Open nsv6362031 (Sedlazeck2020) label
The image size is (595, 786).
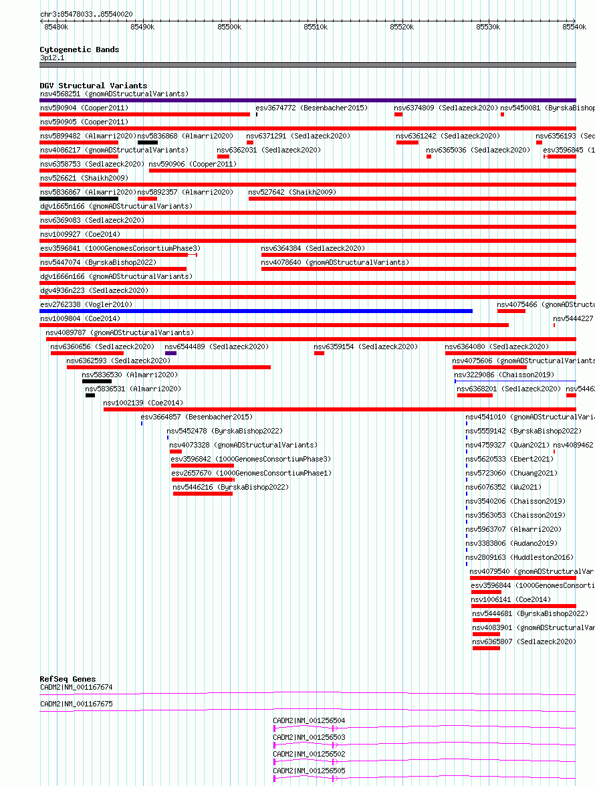tap(269, 150)
